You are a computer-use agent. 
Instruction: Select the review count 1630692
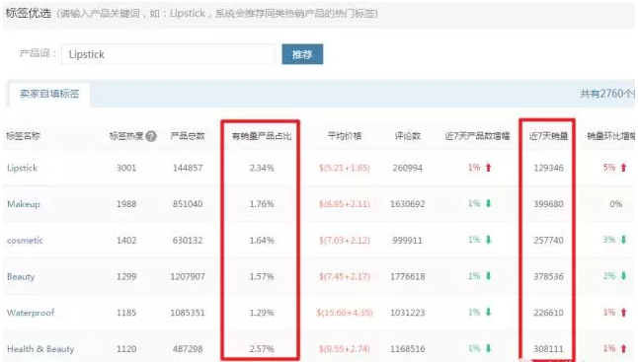coord(407,204)
